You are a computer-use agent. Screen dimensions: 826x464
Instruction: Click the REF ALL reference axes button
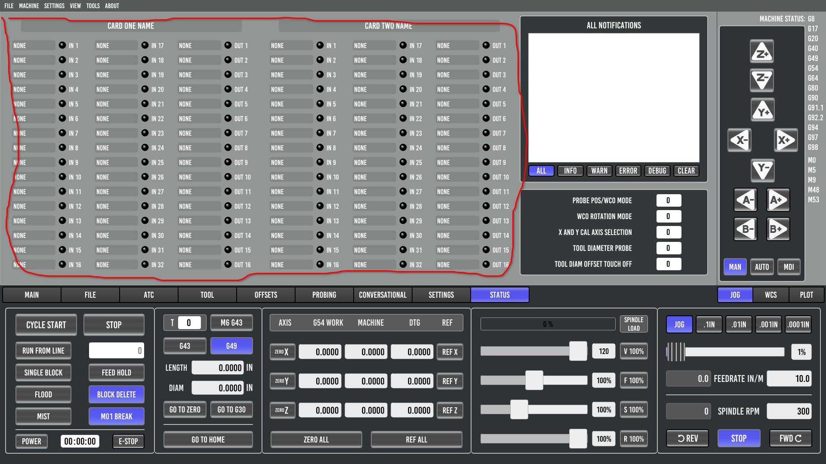click(x=416, y=439)
